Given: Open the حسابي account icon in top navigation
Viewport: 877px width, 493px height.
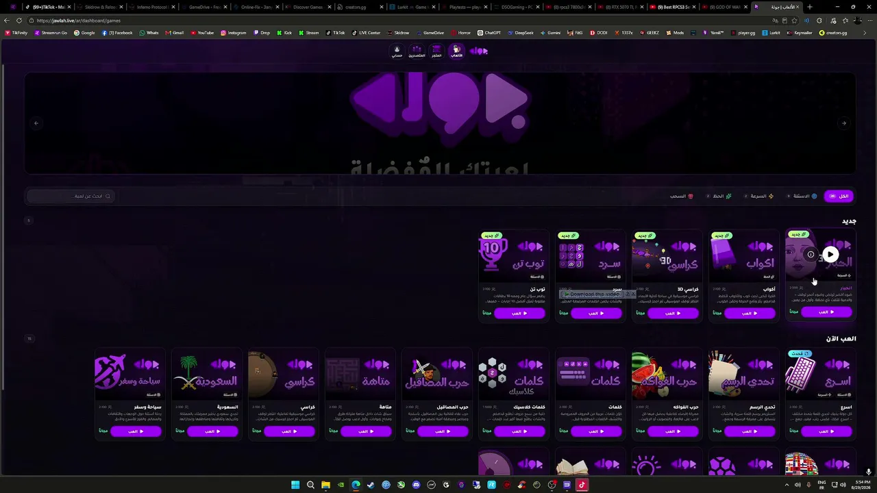Looking at the screenshot, I should [x=397, y=51].
